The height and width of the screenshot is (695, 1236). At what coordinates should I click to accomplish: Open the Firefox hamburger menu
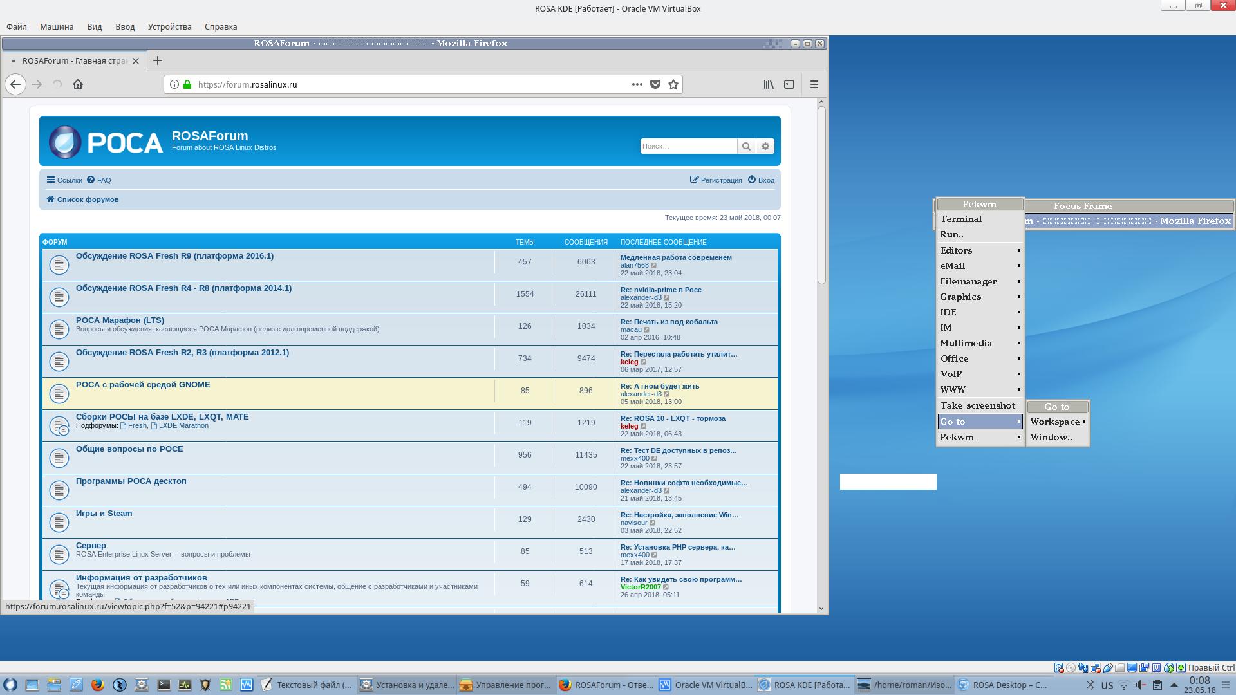click(x=814, y=84)
